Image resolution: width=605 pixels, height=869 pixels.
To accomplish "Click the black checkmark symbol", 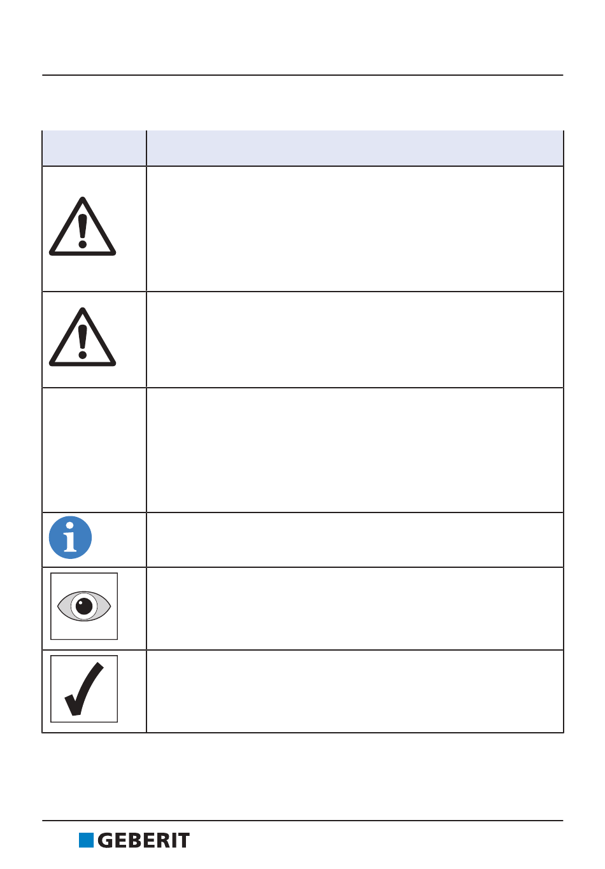I will click(x=84, y=689).
